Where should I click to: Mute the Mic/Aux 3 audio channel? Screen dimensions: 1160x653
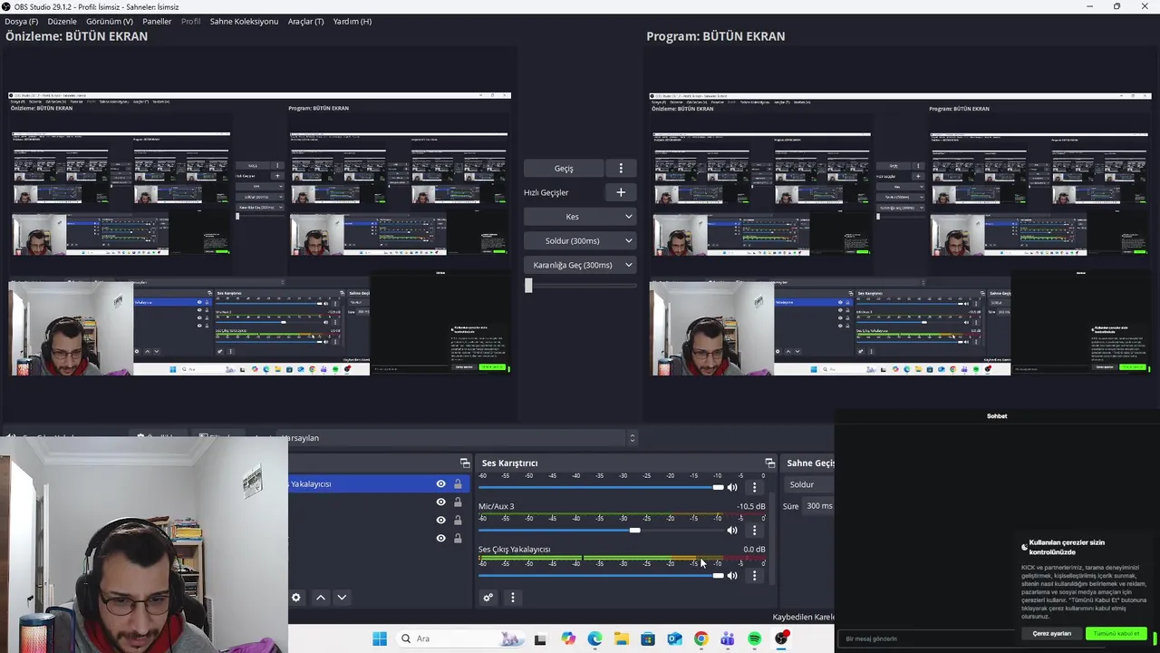732,531
